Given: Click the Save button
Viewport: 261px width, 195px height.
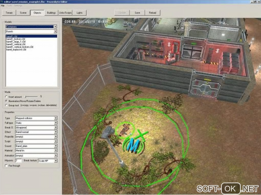Looking at the screenshot, I should (x=137, y=13).
